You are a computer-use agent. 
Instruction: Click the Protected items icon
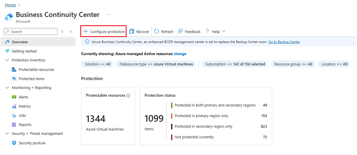click(14, 78)
